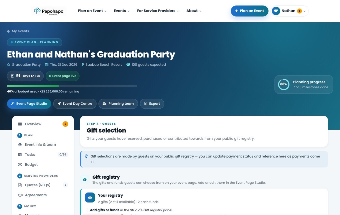Click the calendar icon by Thu, 31 Dec 2026
Viewport: 340px width, 215px height.
[x=47, y=64]
